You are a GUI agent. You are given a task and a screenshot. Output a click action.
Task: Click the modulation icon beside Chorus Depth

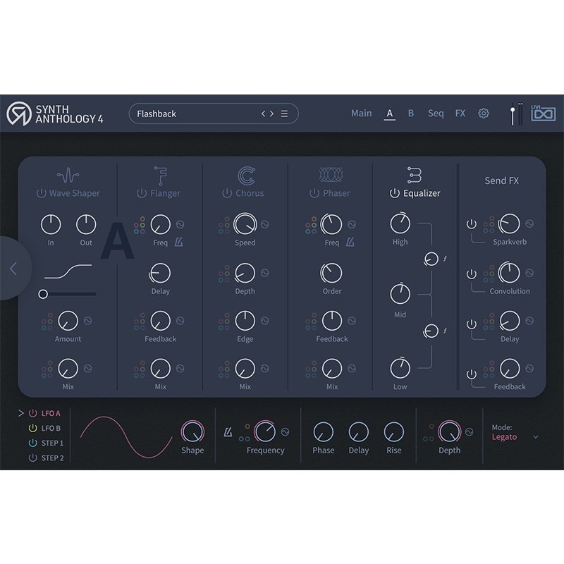(x=265, y=273)
